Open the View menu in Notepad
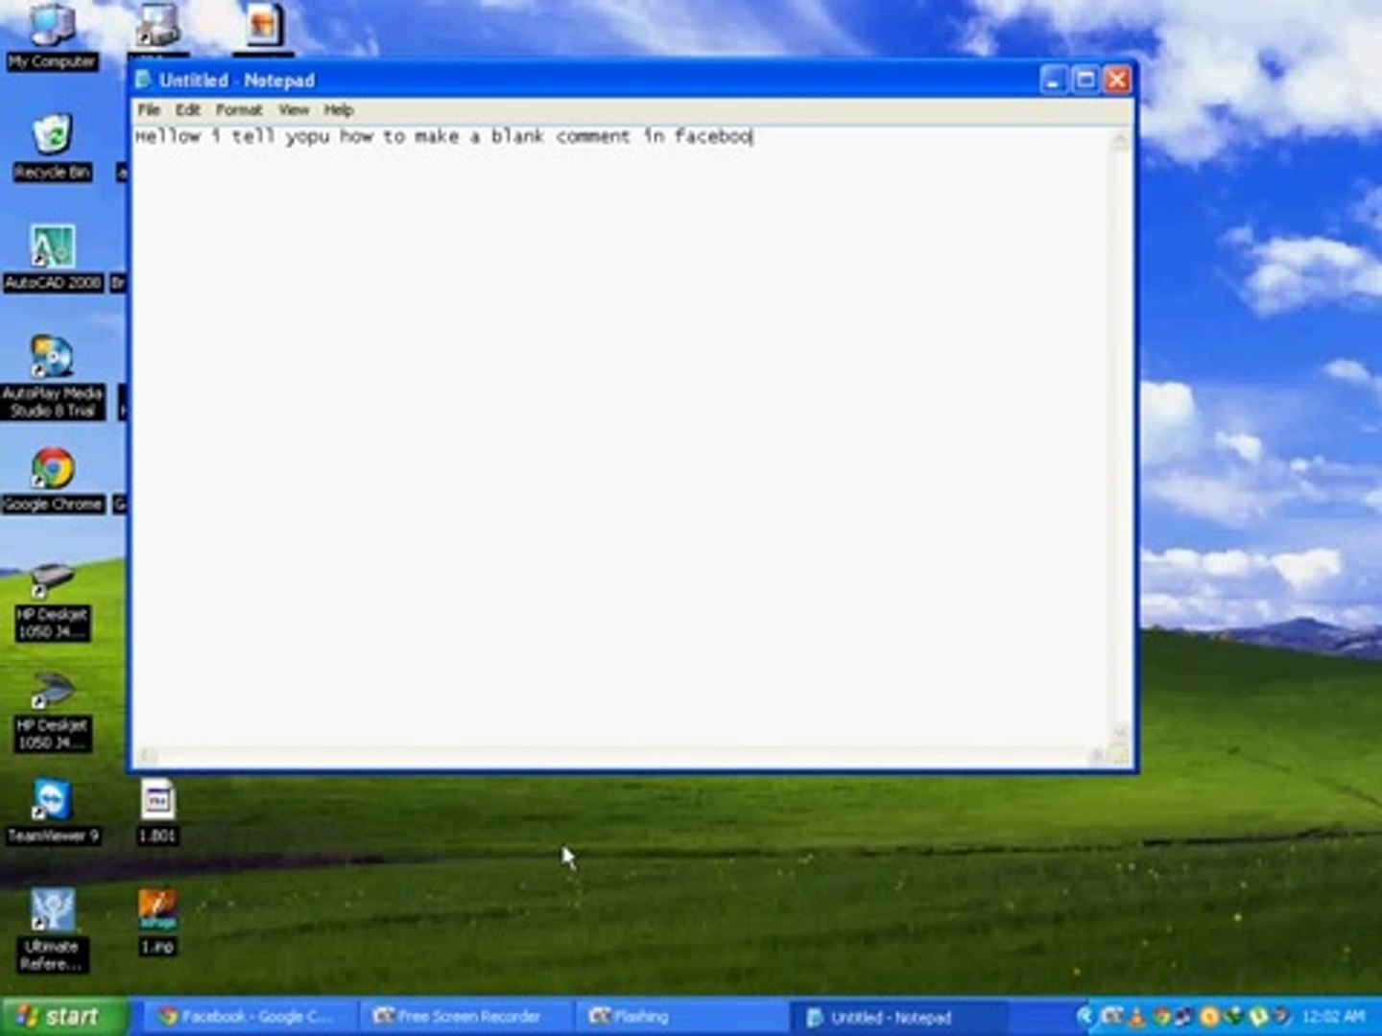The image size is (1382, 1036). 294,110
